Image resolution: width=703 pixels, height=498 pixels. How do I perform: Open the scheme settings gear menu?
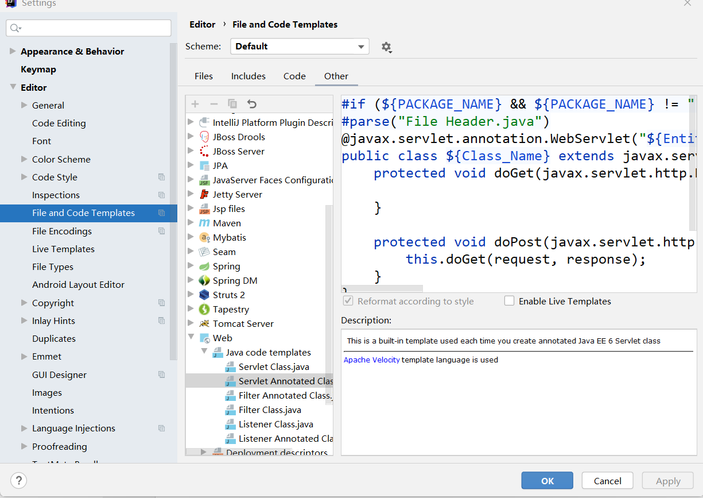tap(387, 47)
